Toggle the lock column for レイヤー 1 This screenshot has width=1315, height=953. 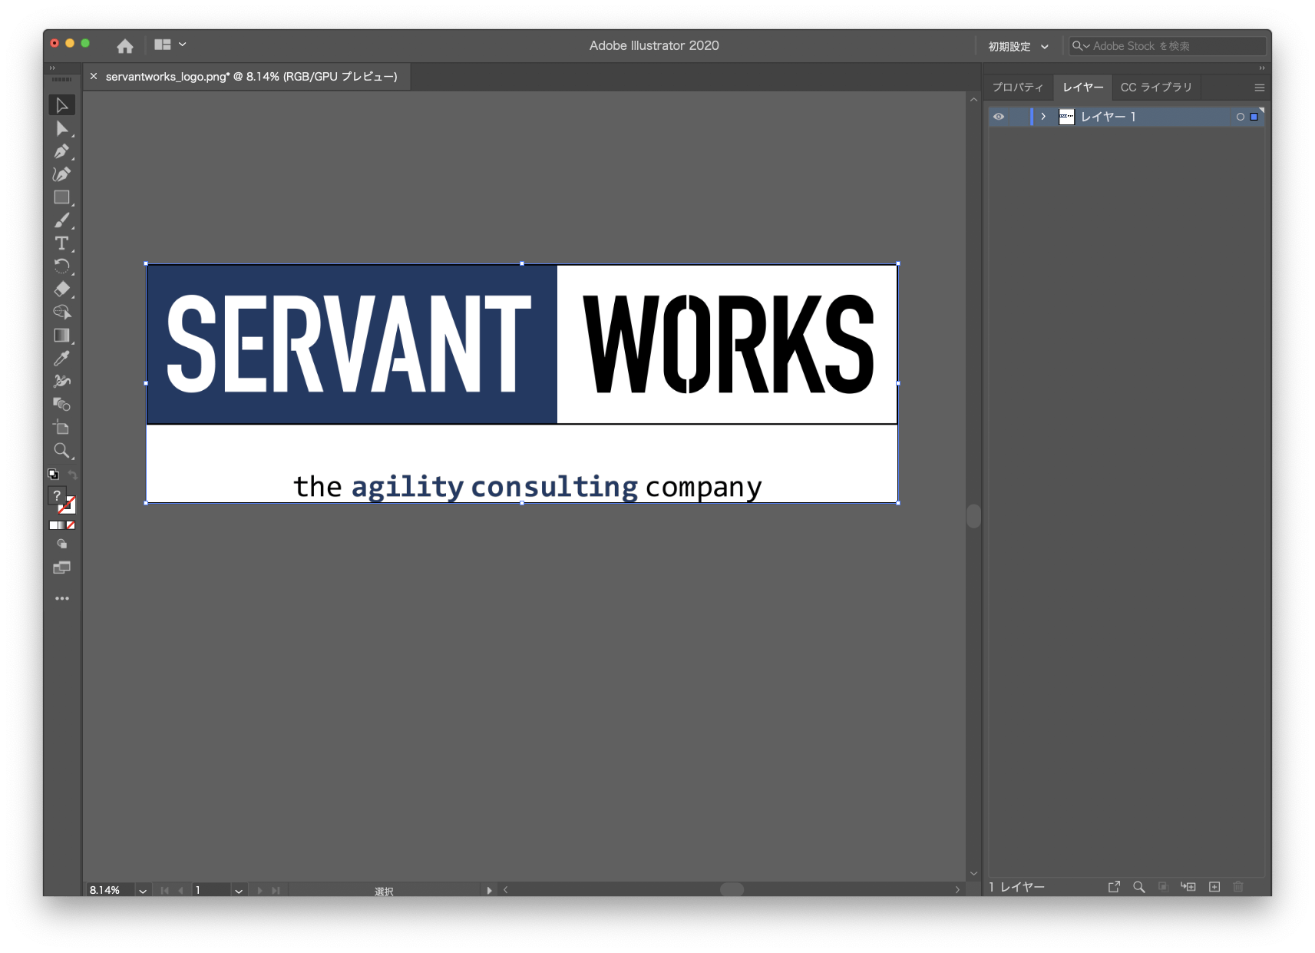1018,117
